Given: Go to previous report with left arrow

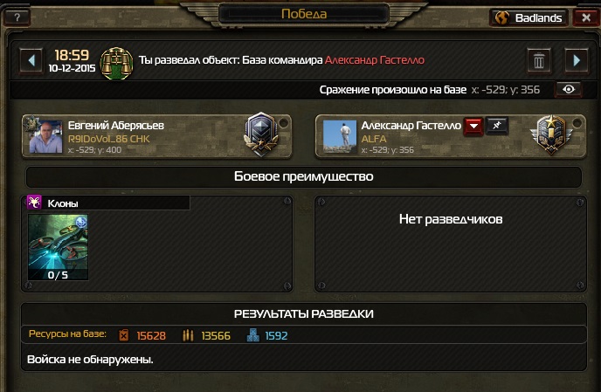Looking at the screenshot, I should pos(31,60).
